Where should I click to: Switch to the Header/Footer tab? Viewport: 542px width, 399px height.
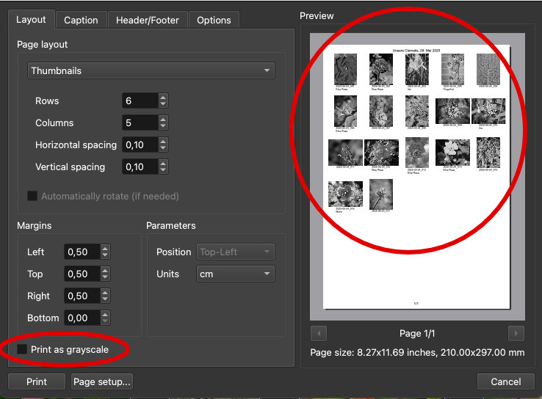point(148,20)
